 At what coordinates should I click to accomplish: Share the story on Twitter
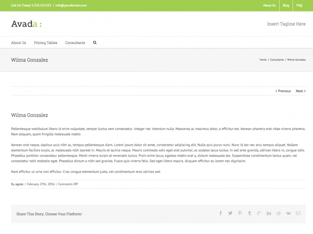point(230,213)
